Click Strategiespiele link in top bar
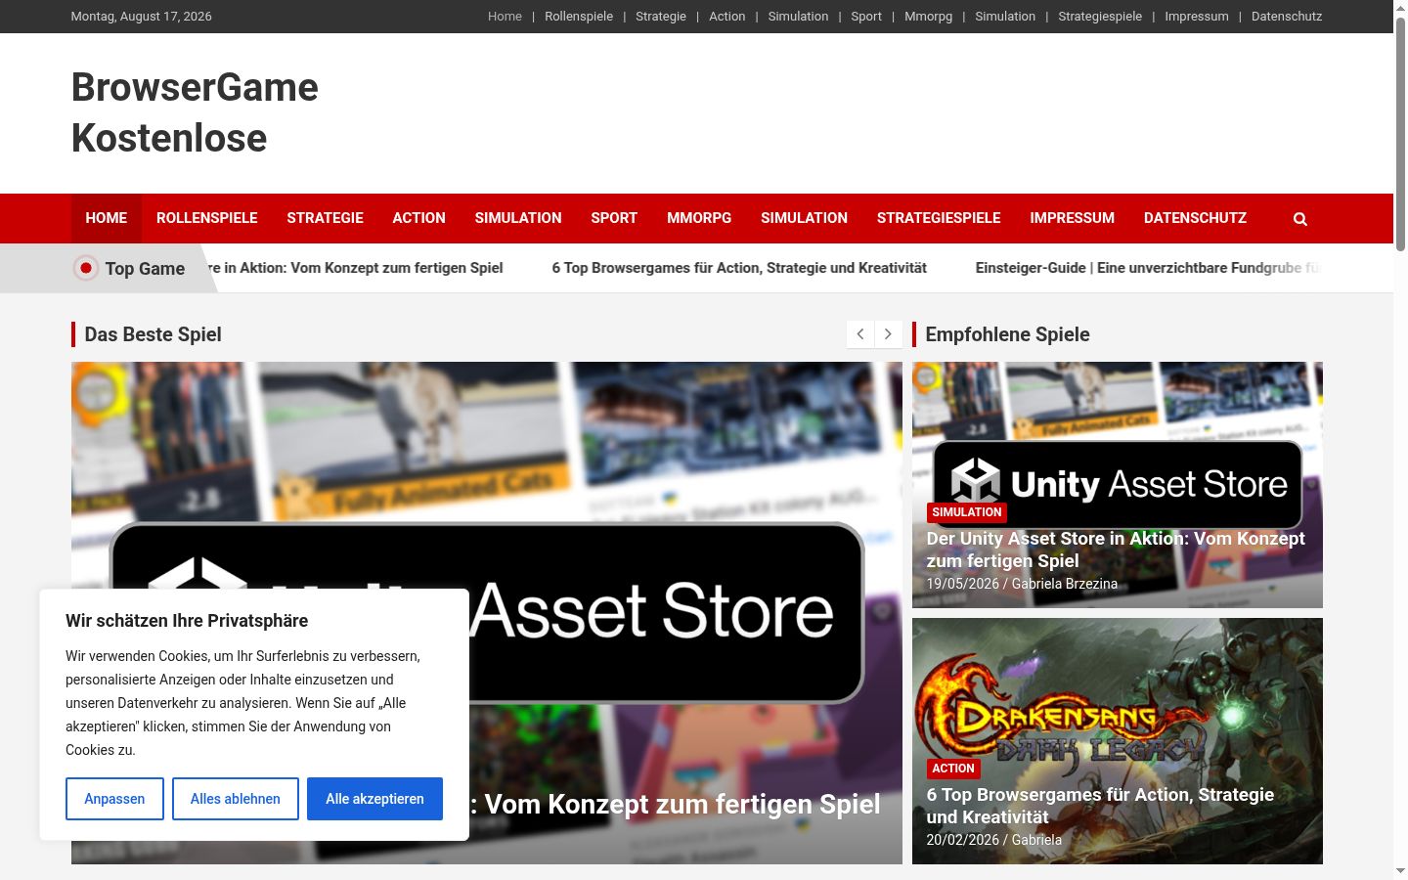1408x880 pixels. coord(1100,17)
